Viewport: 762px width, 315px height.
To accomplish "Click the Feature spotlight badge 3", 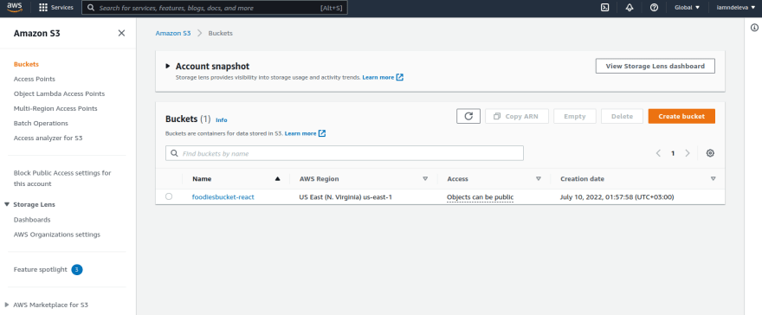I will (x=77, y=269).
